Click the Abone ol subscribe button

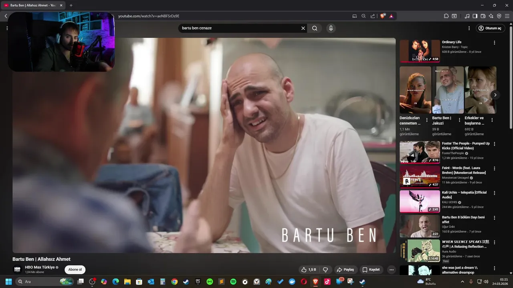point(75,270)
